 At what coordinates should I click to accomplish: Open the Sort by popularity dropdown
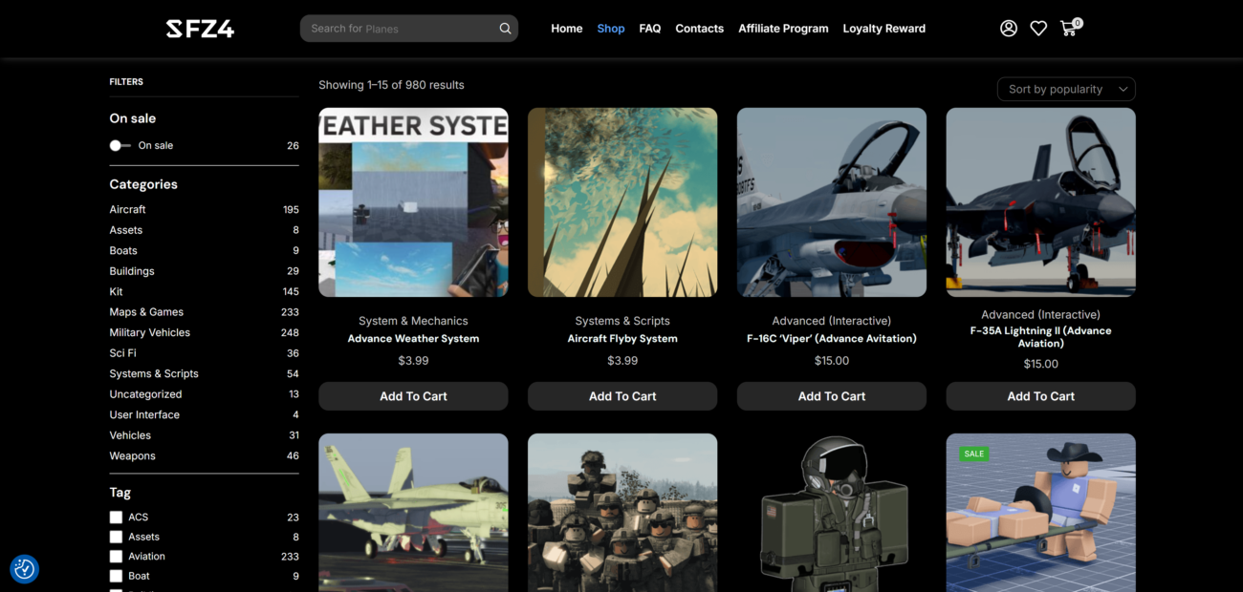pos(1065,90)
